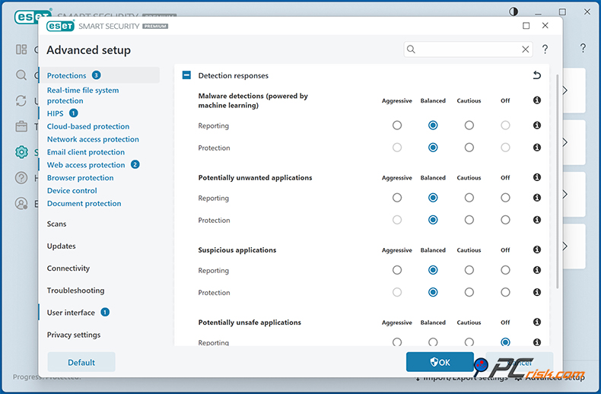The image size is (601, 394).
Task: Toggle the dark mode contrast icon in title bar
Action: coord(514,11)
